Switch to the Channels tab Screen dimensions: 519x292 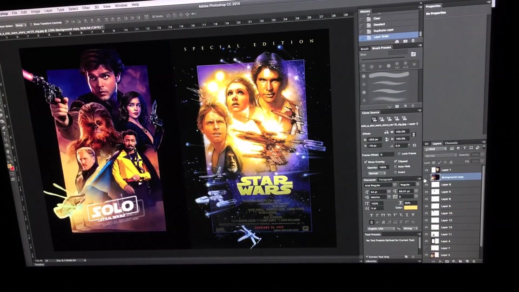pyautogui.click(x=451, y=143)
